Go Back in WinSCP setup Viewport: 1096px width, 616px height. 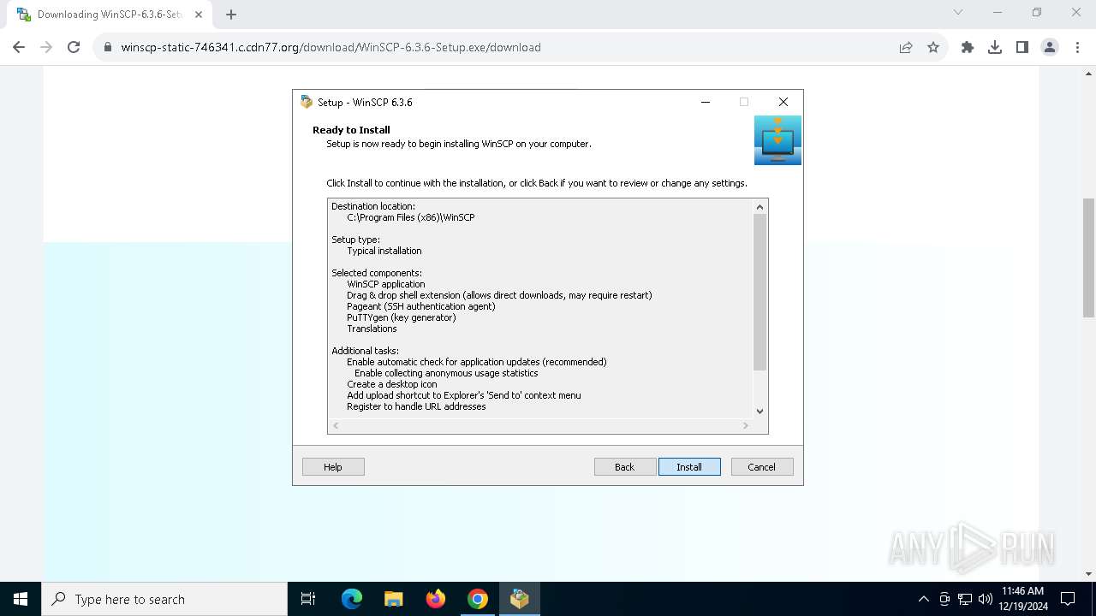pos(625,467)
